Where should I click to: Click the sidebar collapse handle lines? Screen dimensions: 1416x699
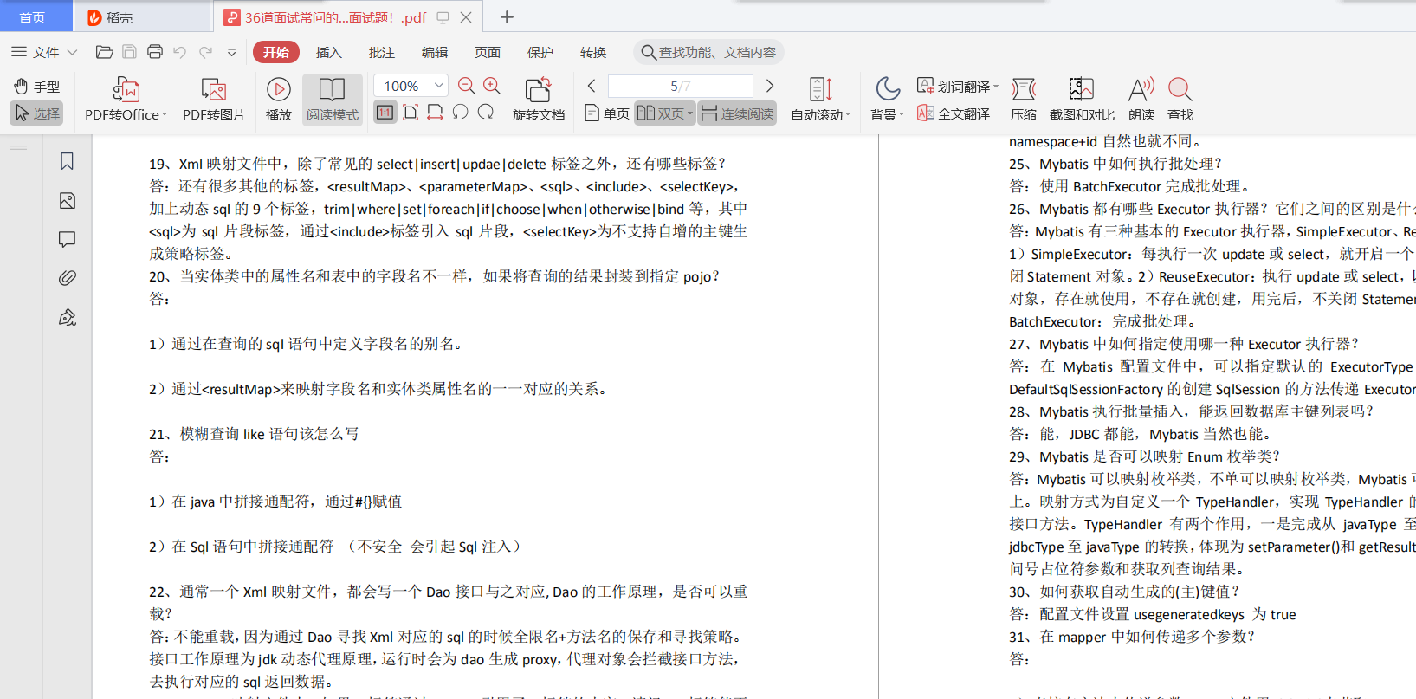(x=18, y=148)
